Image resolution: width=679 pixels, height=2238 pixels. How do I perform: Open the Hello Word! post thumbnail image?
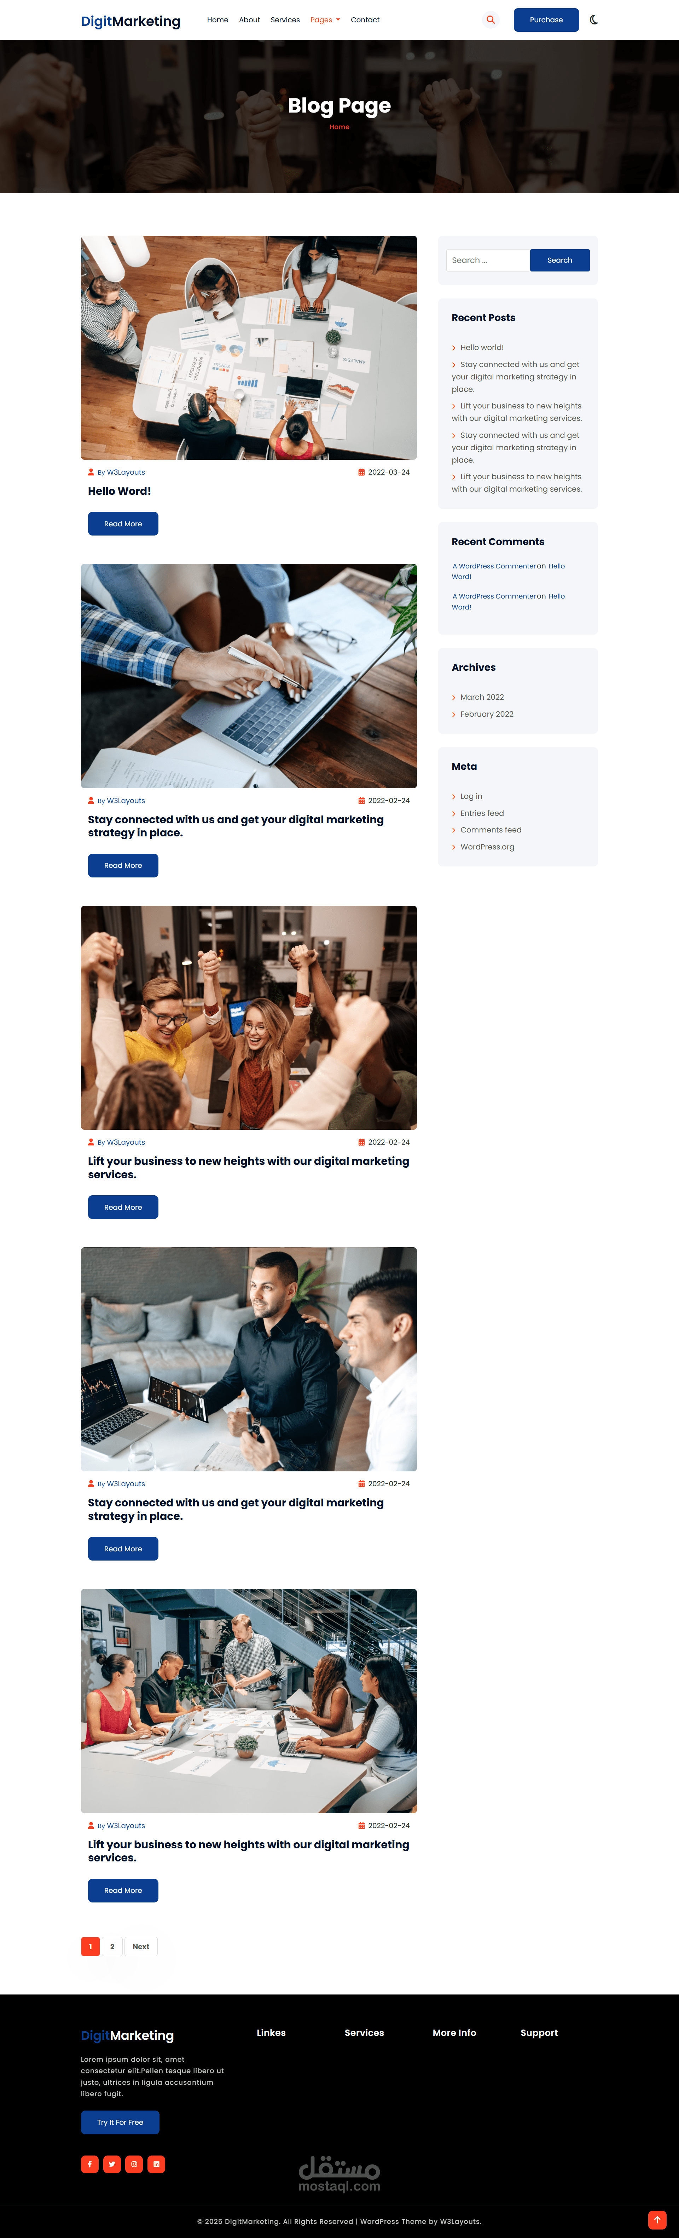point(248,348)
